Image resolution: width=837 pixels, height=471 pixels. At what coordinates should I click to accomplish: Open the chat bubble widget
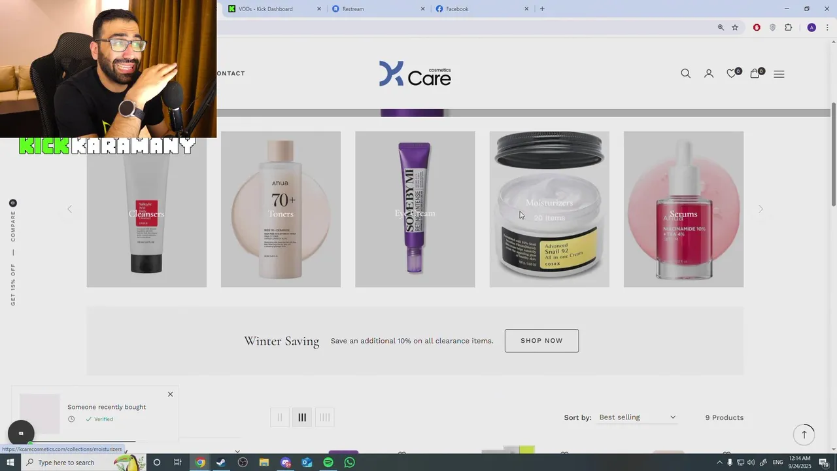21,433
